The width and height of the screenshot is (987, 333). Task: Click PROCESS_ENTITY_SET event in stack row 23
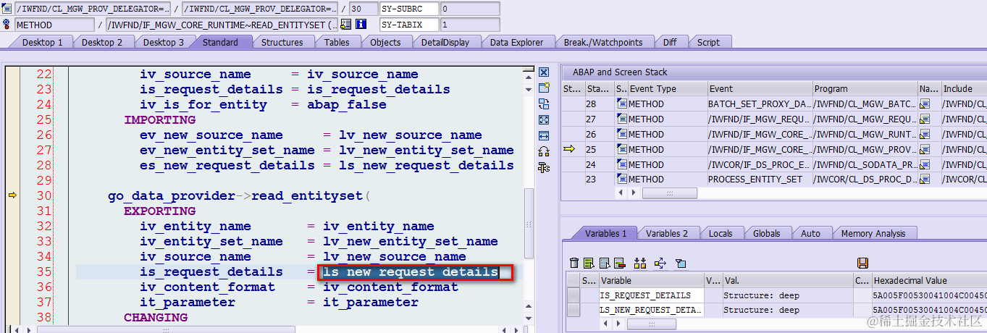(760, 180)
